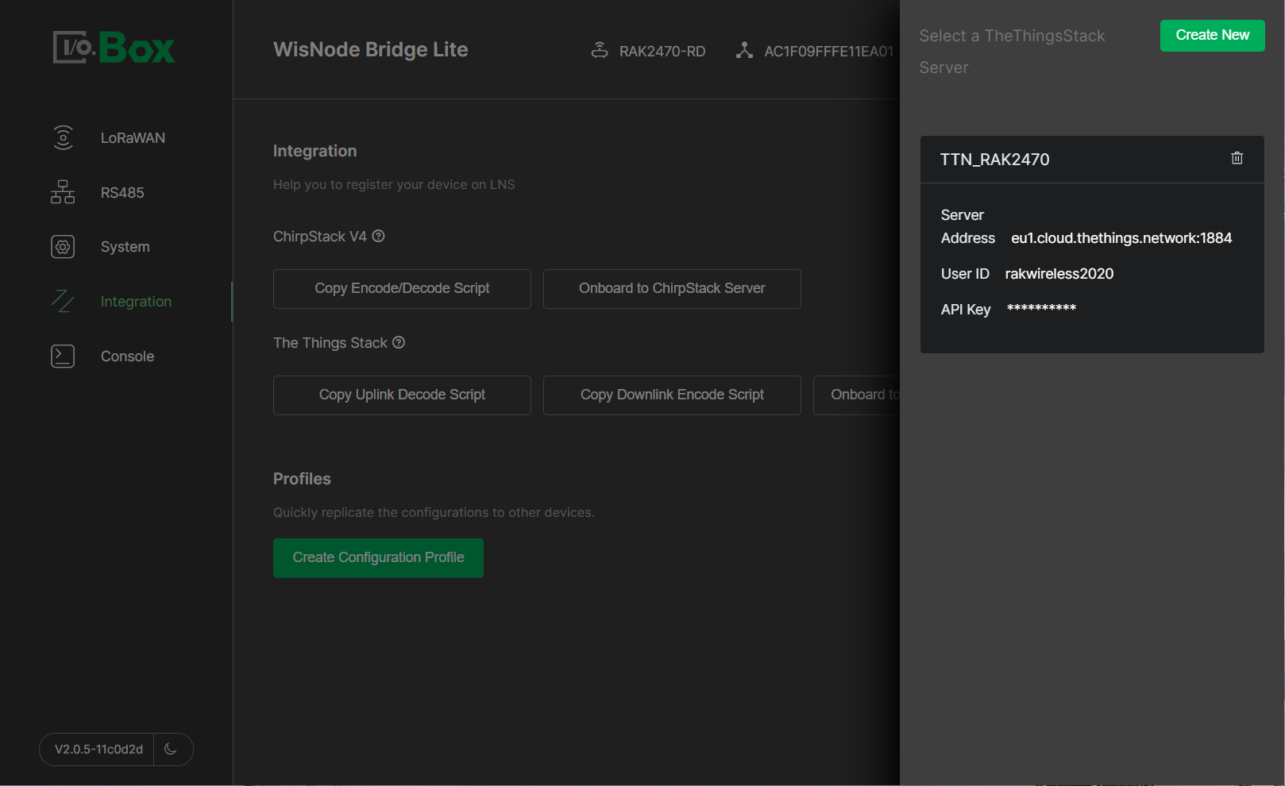Image resolution: width=1285 pixels, height=786 pixels.
Task: Click the LoRaWAN signal icon in sidebar
Action: tap(63, 137)
